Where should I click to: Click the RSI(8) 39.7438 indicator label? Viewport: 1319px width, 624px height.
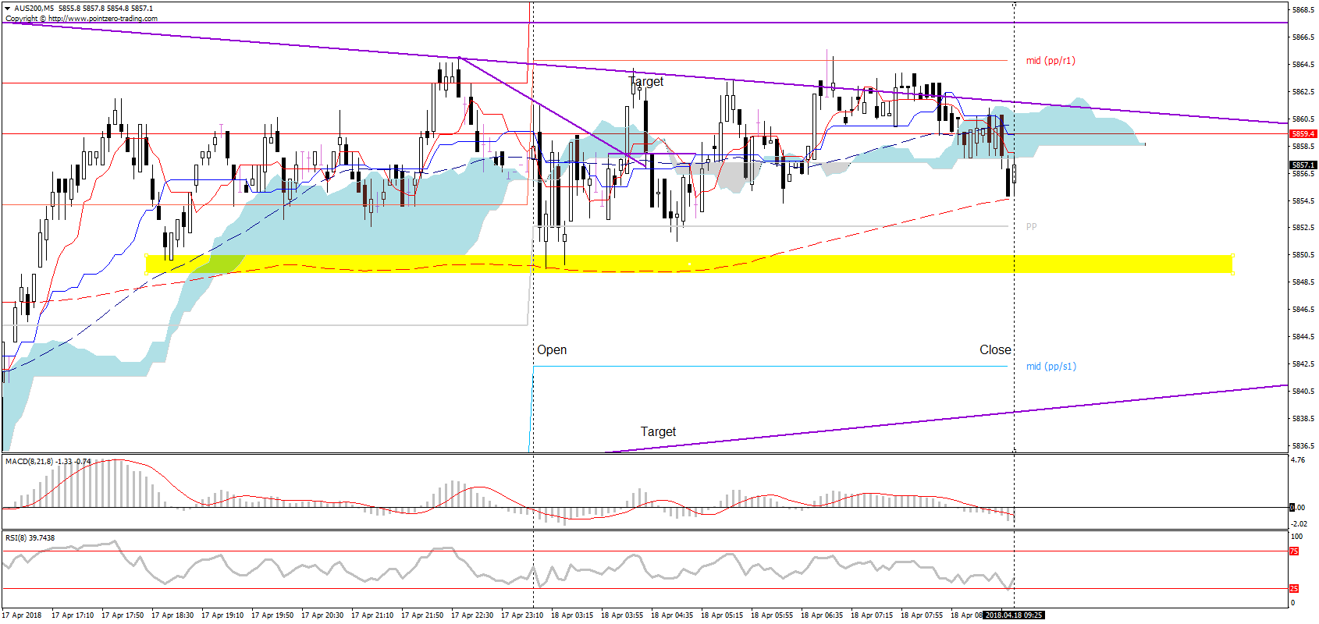(x=30, y=537)
